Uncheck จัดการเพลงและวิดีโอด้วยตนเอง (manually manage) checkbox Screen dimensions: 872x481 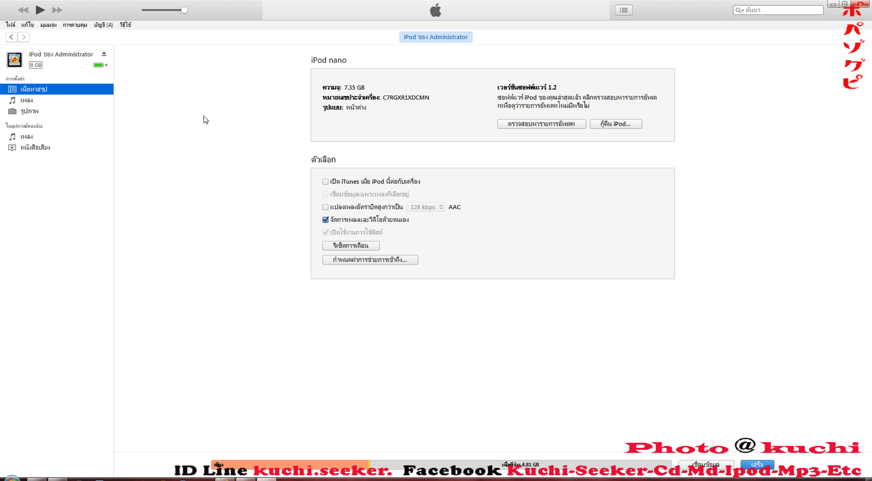click(x=325, y=220)
